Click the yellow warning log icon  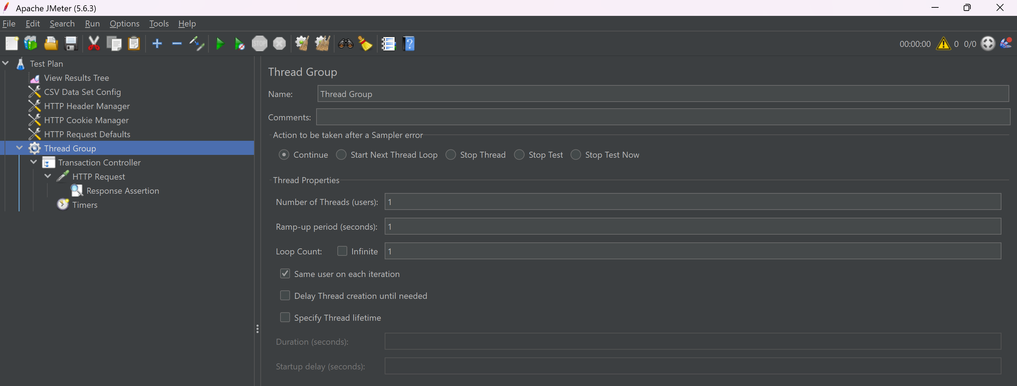point(943,44)
